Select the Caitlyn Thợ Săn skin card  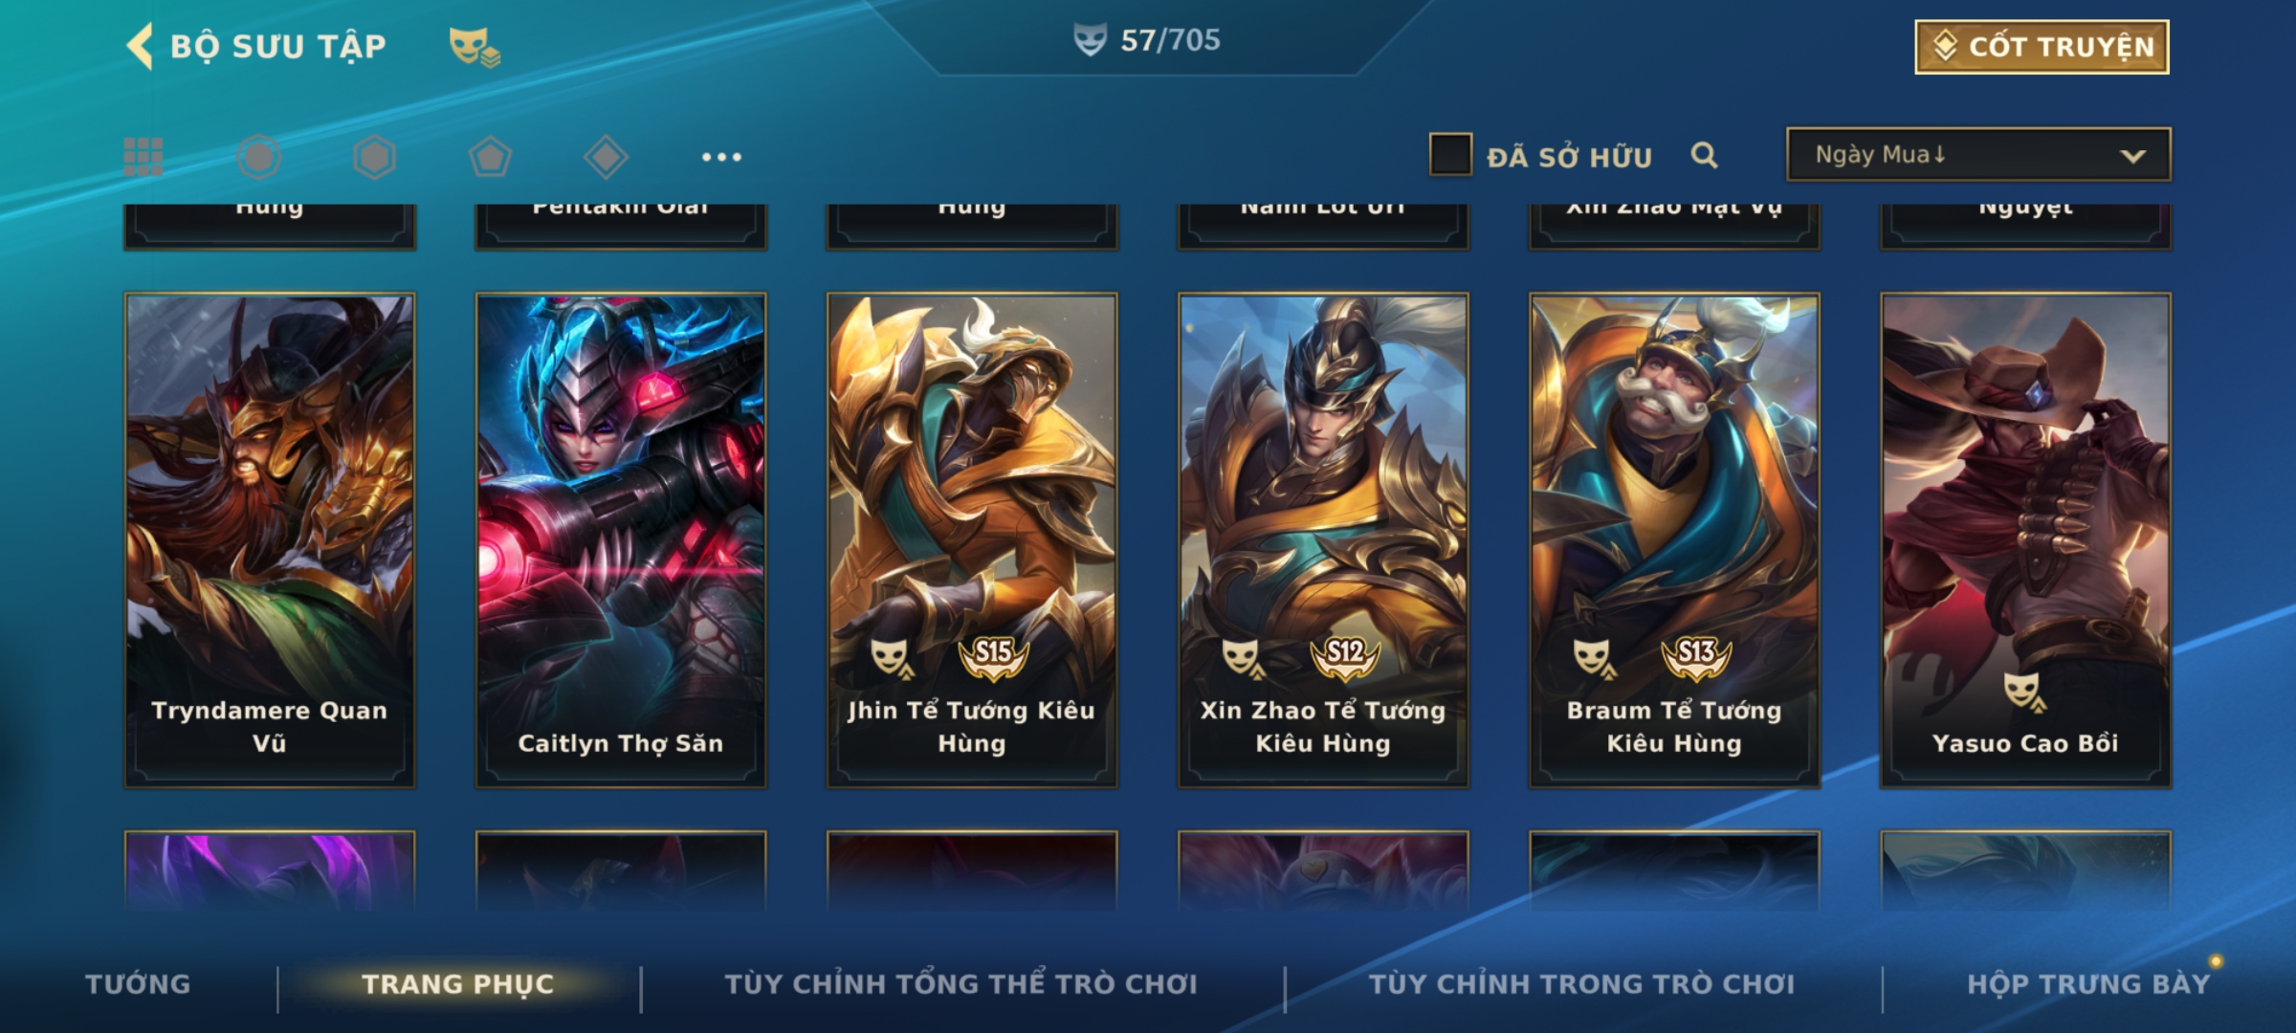click(x=621, y=540)
